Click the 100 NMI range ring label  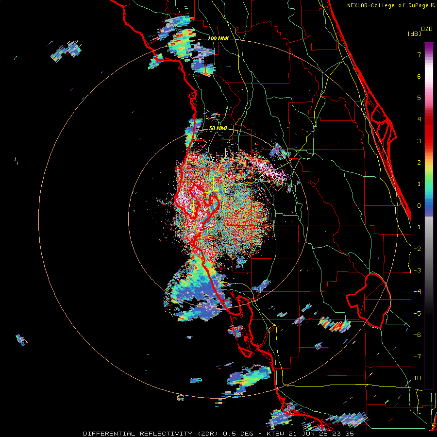[x=218, y=38]
